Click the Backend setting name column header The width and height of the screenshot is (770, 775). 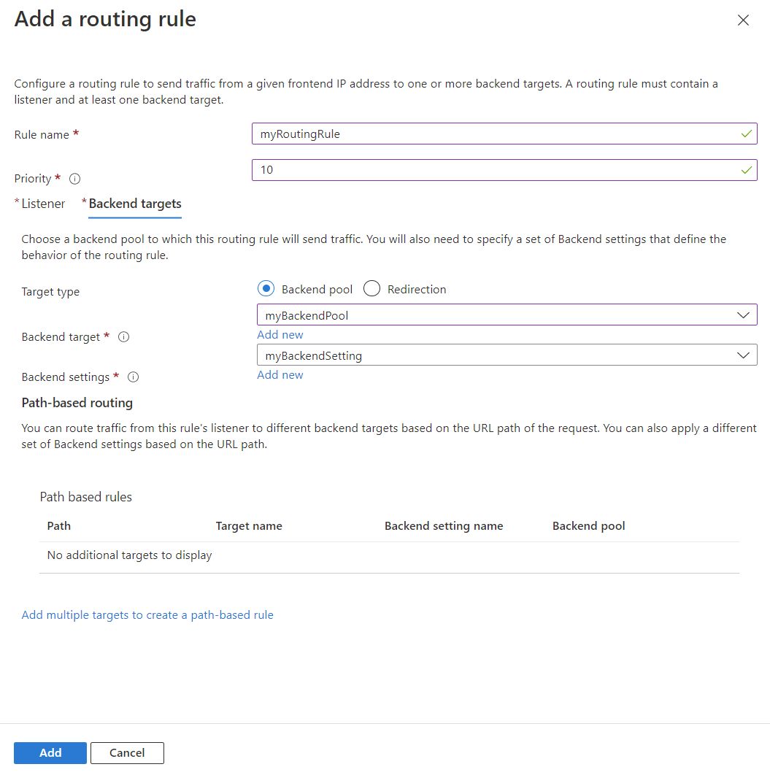[444, 525]
